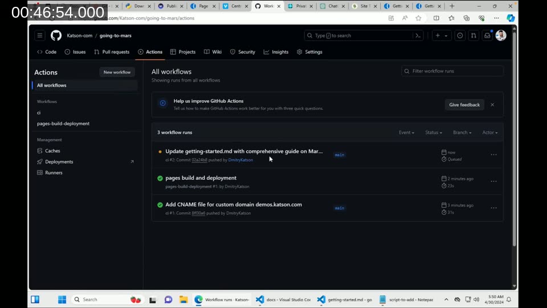547x308 pixels.
Task: Select the Actions tab
Action: tap(150, 52)
